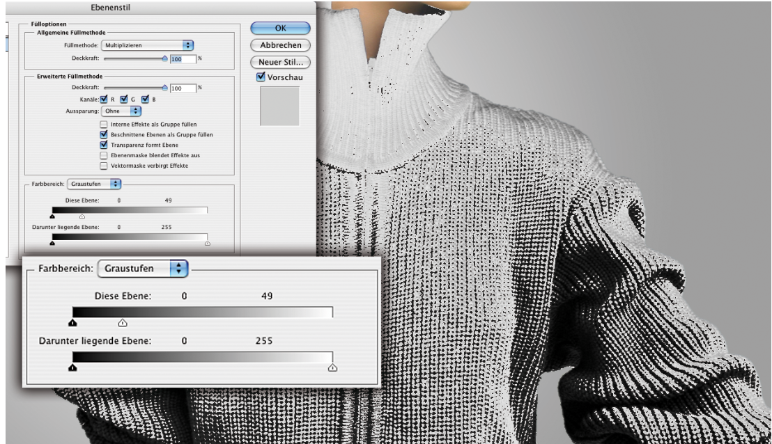Click the Deckkraft field in Erweiterte Füllmethode

[183, 88]
